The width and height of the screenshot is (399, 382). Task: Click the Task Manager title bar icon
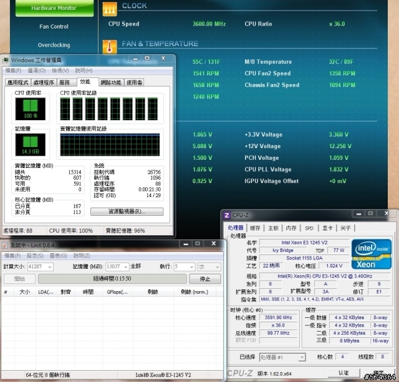click(x=5, y=60)
